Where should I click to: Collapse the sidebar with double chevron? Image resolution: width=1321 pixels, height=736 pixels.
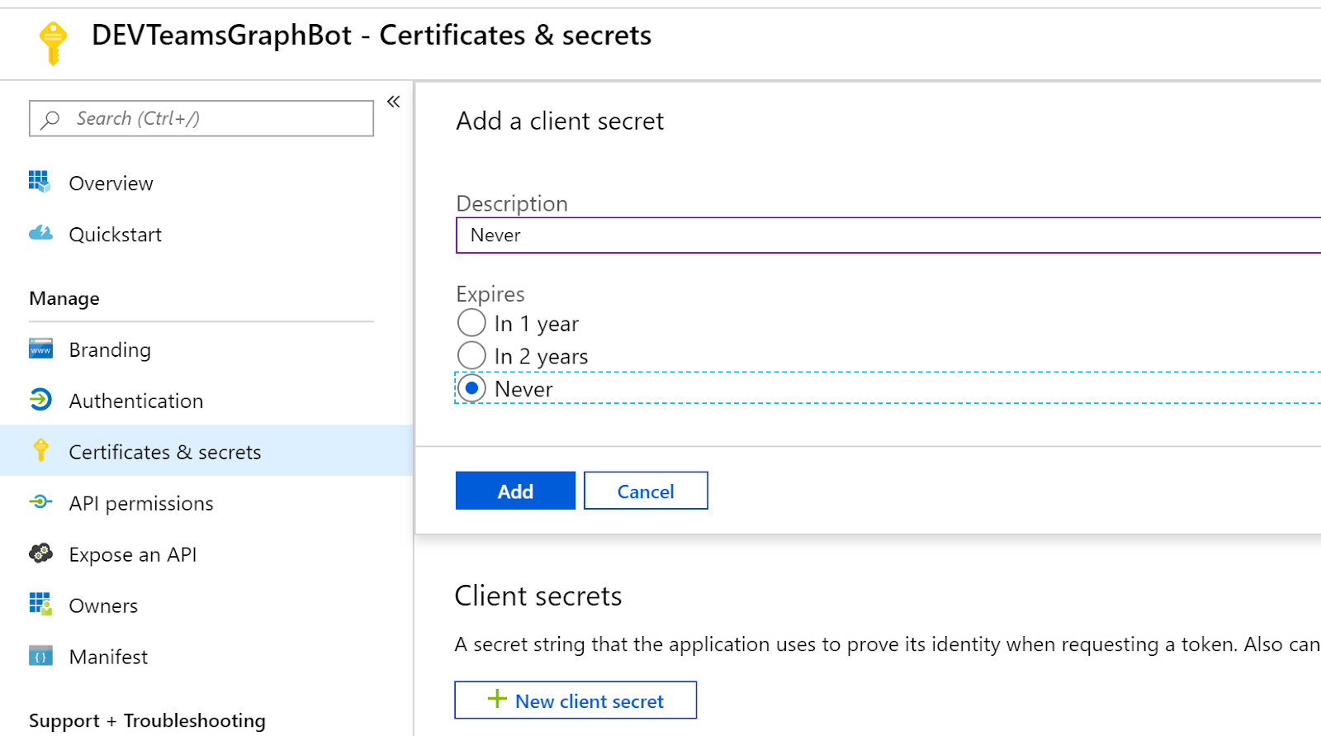(x=394, y=102)
